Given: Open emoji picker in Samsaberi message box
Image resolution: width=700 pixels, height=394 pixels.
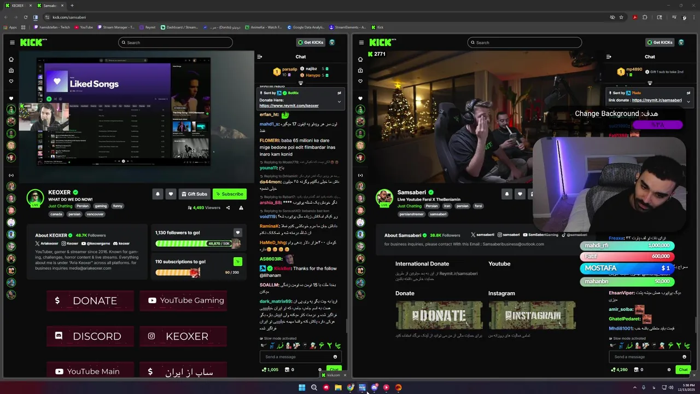Looking at the screenshot, I should (x=684, y=357).
